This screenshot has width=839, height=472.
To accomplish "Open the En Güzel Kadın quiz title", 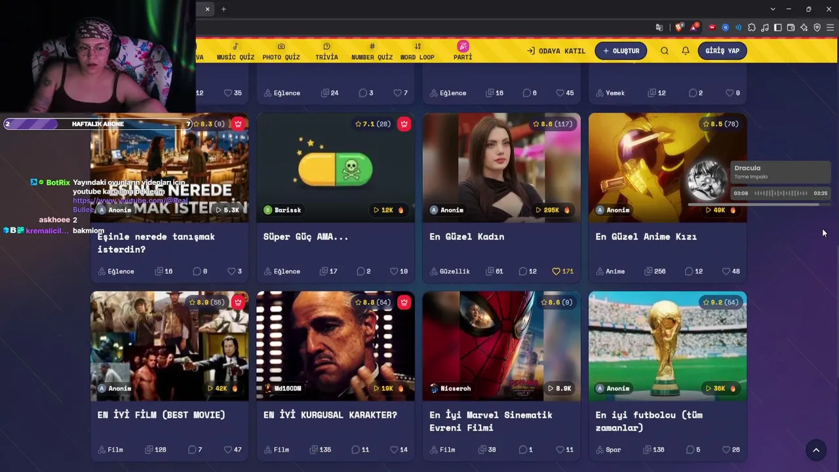I will tap(467, 237).
